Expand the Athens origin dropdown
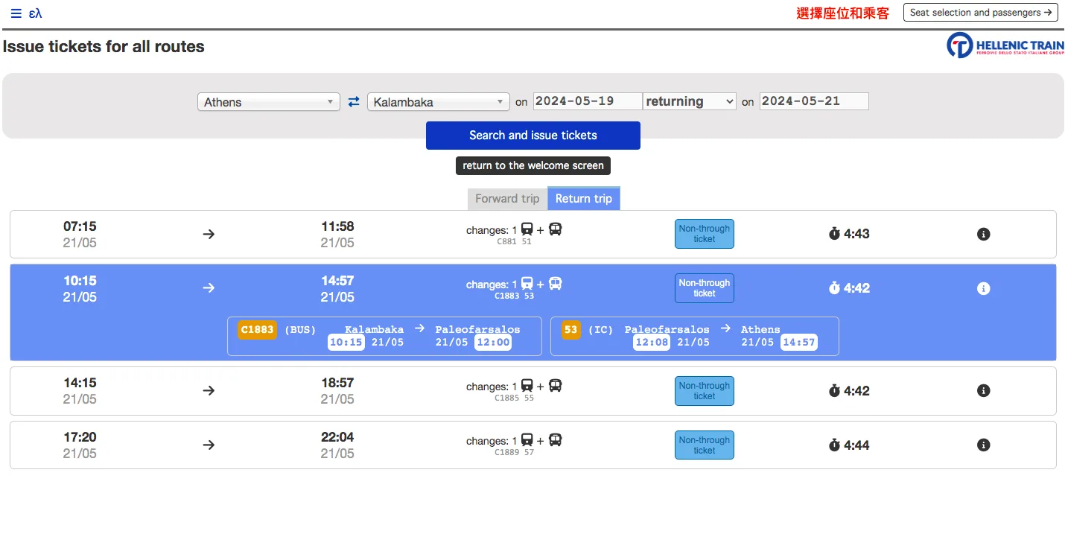This screenshot has height=534, width=1065. pyautogui.click(x=268, y=102)
